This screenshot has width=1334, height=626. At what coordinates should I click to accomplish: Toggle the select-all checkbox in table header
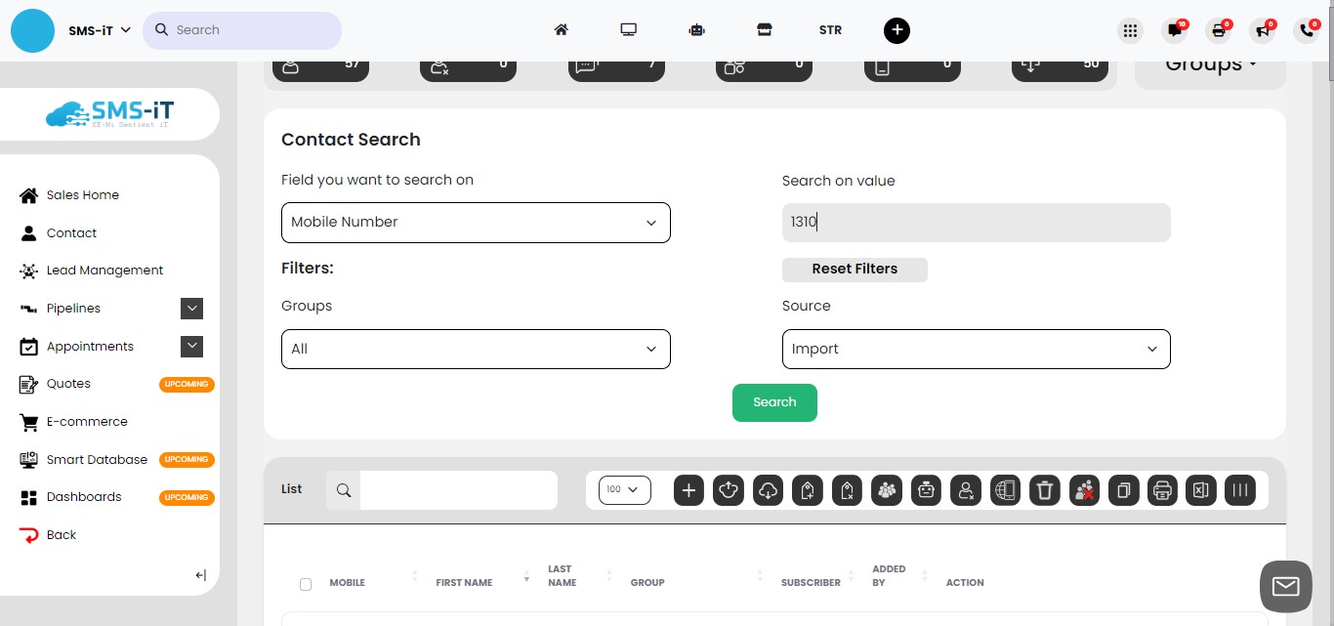[x=306, y=583]
